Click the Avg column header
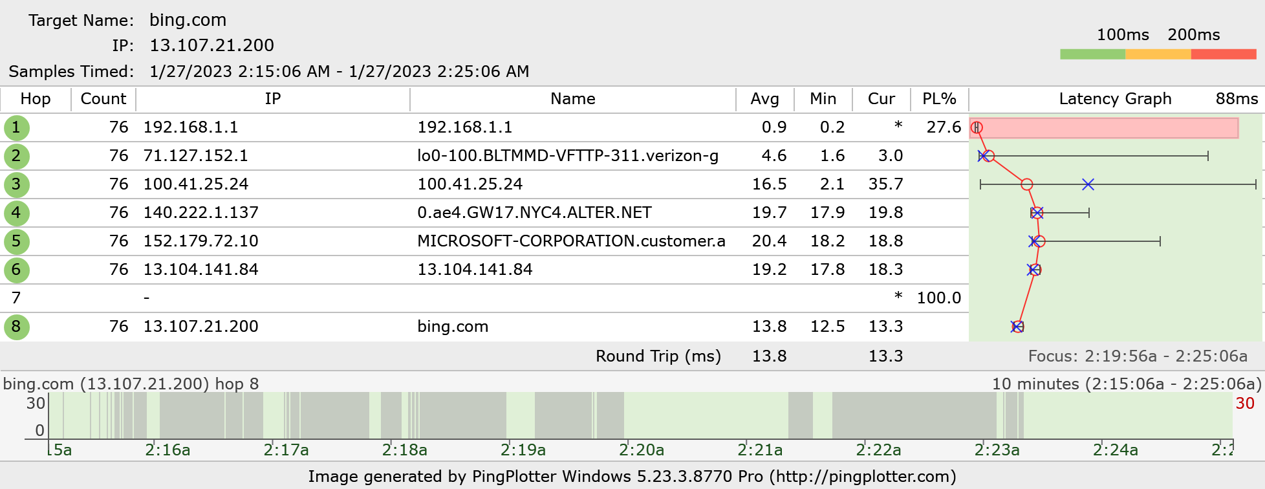The width and height of the screenshot is (1265, 489). [765, 99]
